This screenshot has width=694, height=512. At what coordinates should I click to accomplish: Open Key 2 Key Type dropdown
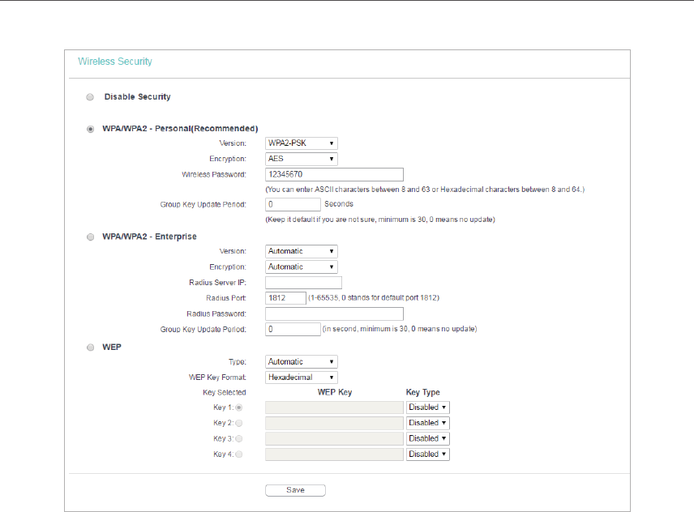427,423
